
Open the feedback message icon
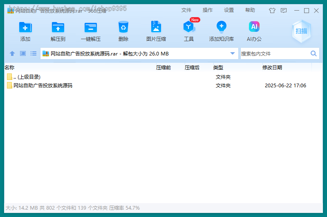[x=284, y=11]
